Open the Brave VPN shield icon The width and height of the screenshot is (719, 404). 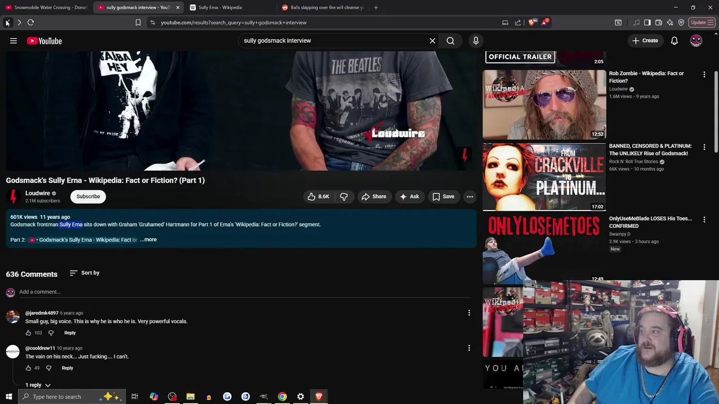pyautogui.click(x=681, y=22)
